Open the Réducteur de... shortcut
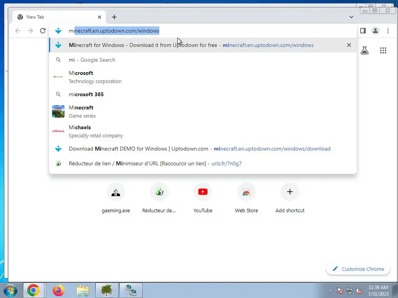398x298 pixels. click(x=159, y=198)
